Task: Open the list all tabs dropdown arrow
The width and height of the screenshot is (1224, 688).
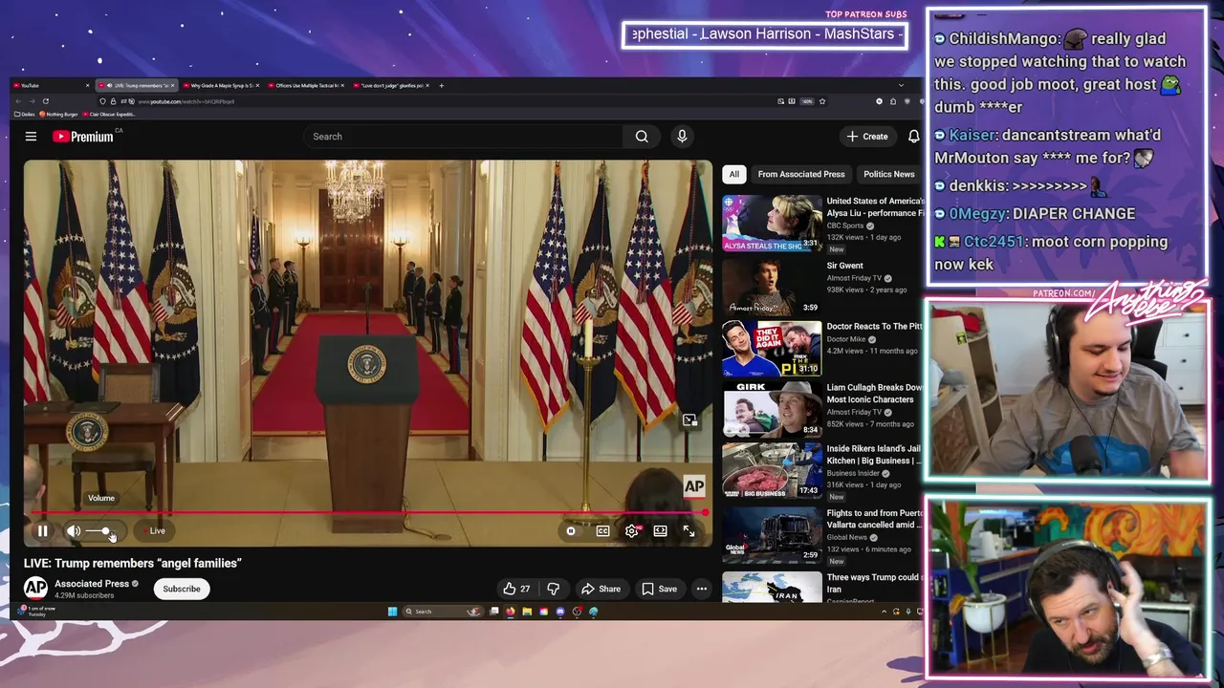Action: pyautogui.click(x=900, y=85)
